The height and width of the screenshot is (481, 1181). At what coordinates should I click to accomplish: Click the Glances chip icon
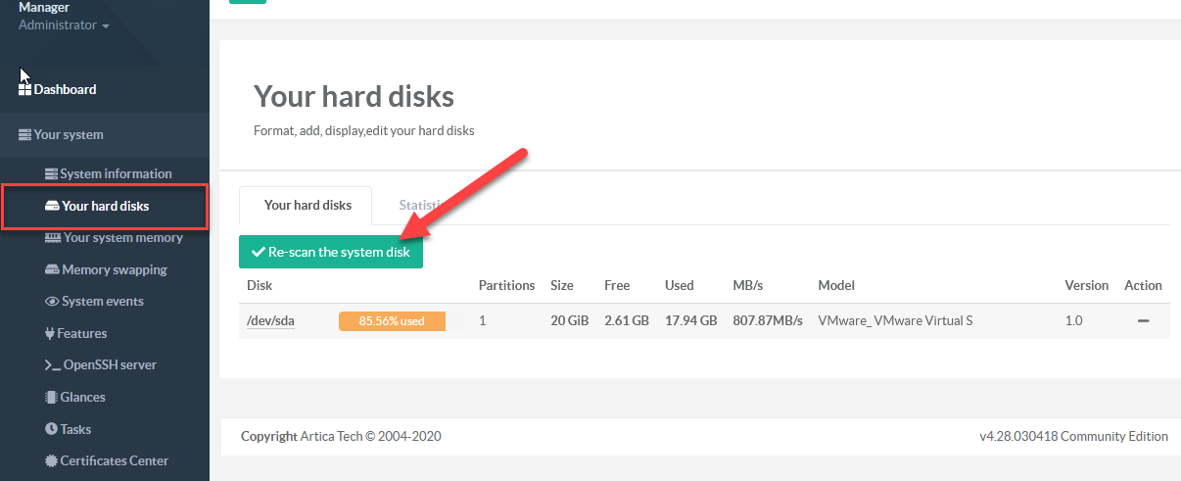[x=52, y=397]
